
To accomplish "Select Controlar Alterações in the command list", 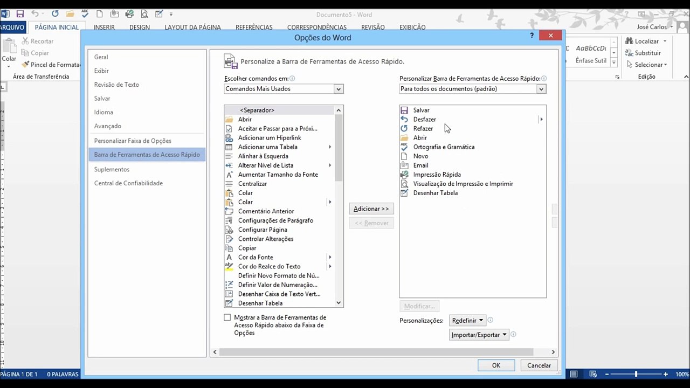I will [x=279, y=239].
